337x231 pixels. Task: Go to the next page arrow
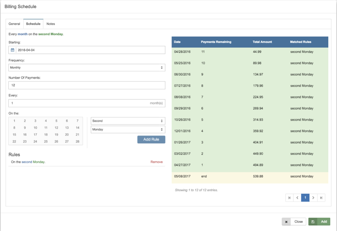(x=313, y=198)
